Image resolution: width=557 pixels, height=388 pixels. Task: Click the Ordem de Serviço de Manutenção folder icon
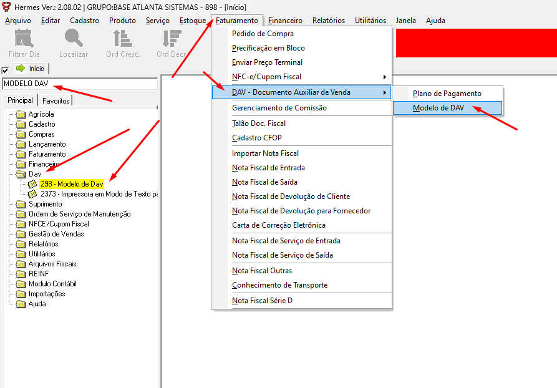pos(21,214)
